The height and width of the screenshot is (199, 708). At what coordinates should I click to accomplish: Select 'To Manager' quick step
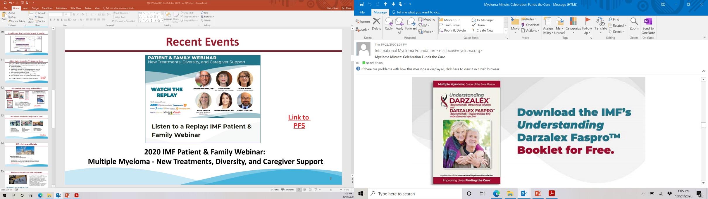tap(483, 20)
